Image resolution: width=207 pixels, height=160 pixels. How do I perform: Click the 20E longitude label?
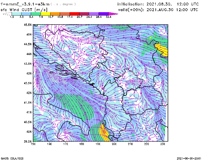pyautogui.click(x=114, y=144)
